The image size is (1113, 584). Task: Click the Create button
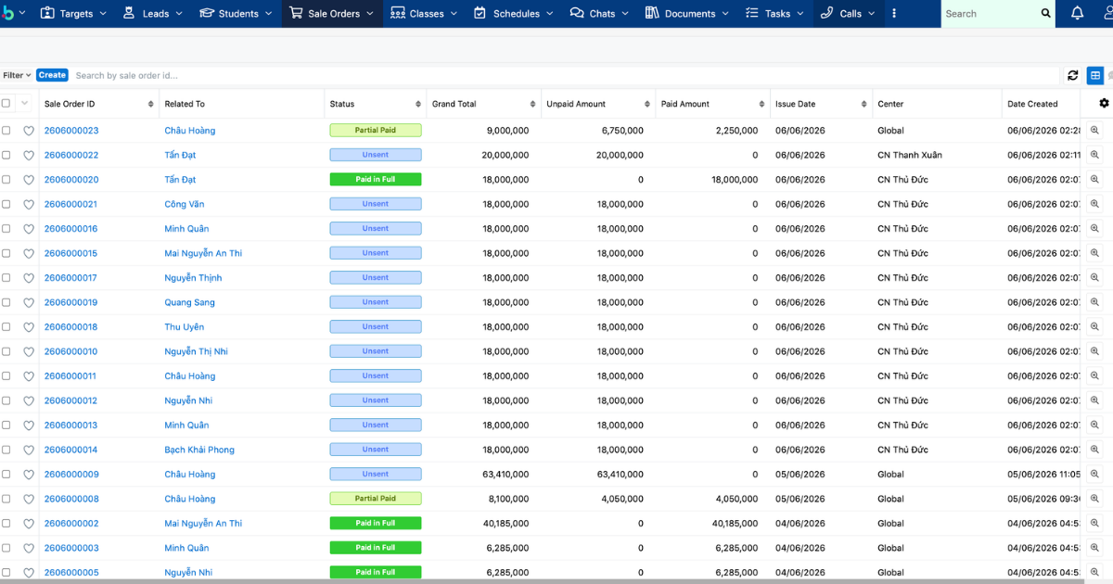click(x=52, y=75)
